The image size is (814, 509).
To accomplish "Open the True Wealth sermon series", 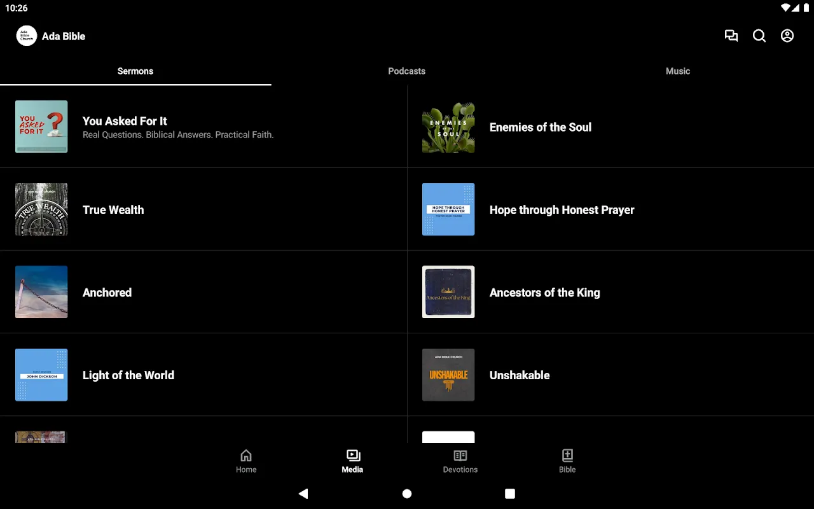I will (113, 210).
